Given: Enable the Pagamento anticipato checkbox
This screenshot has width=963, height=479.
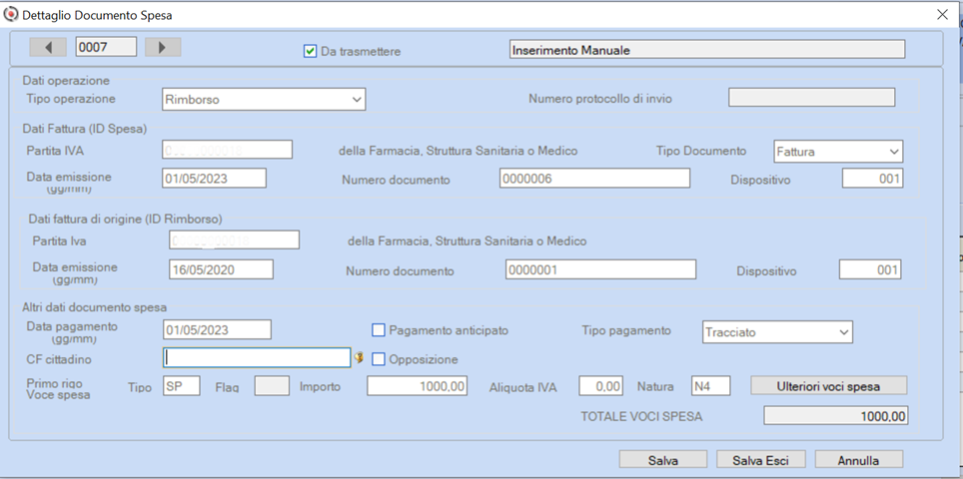Looking at the screenshot, I should (379, 330).
